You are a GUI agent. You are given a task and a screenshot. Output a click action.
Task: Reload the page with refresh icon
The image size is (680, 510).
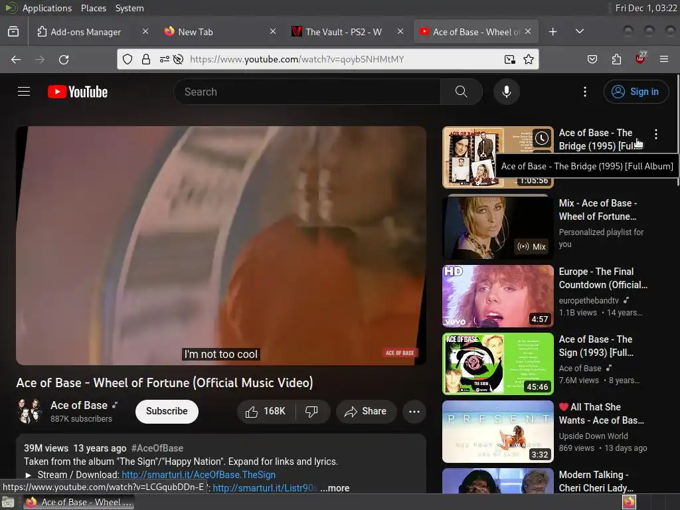(x=64, y=59)
